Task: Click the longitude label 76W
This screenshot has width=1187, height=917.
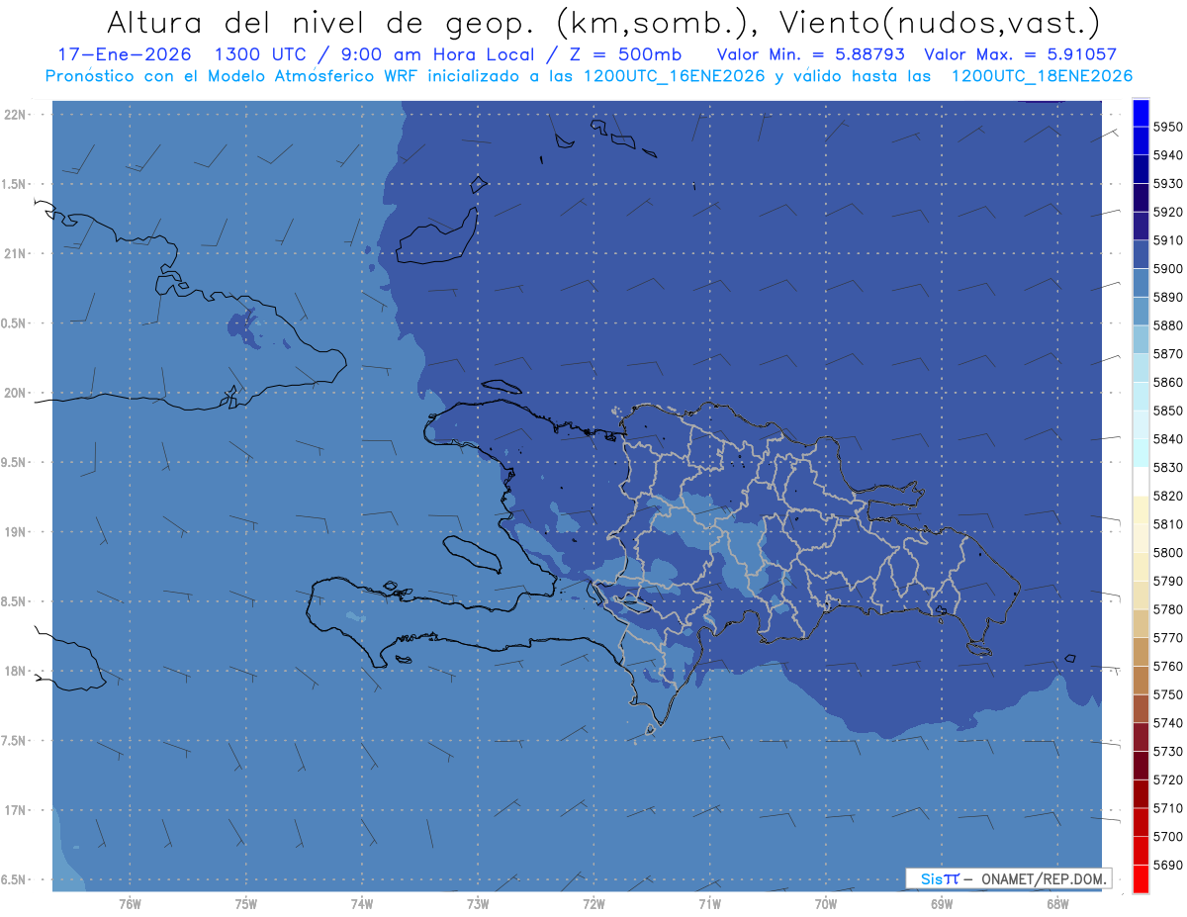Action: 130,904
